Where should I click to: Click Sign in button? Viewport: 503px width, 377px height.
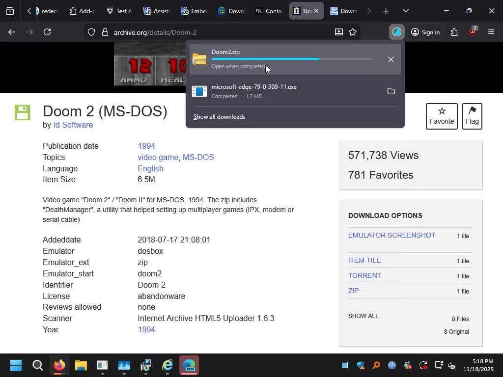tap(425, 32)
